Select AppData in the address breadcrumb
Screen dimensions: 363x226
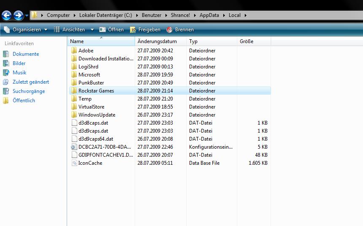coord(209,15)
